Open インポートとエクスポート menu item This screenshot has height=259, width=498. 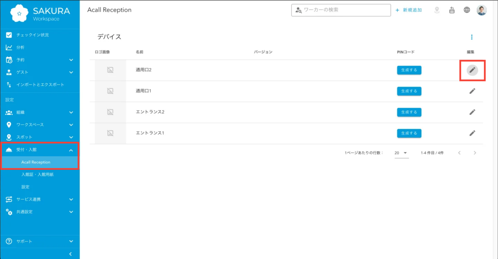[x=40, y=85]
